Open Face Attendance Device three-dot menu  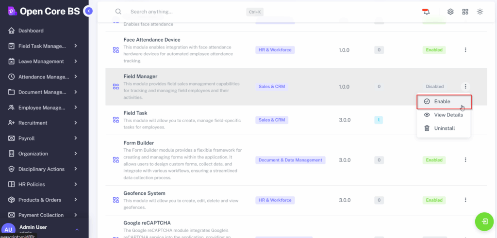465,50
